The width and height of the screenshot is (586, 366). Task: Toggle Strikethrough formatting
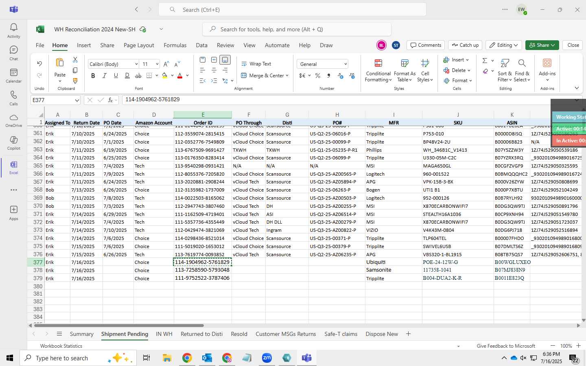click(138, 76)
